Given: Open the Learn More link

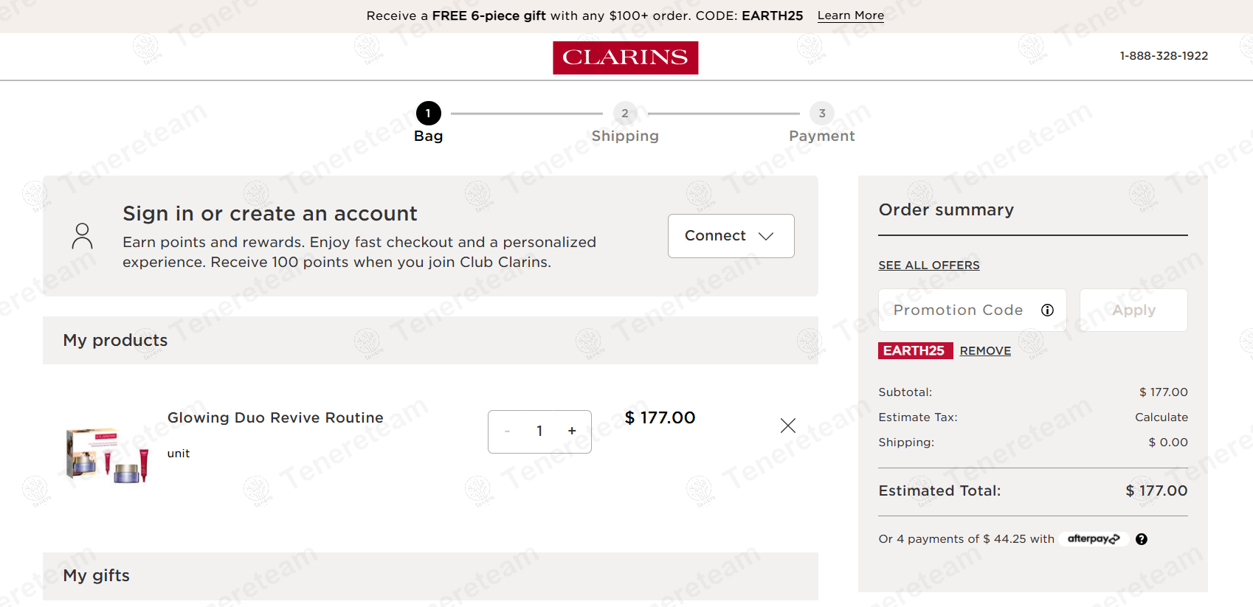Looking at the screenshot, I should 850,15.
